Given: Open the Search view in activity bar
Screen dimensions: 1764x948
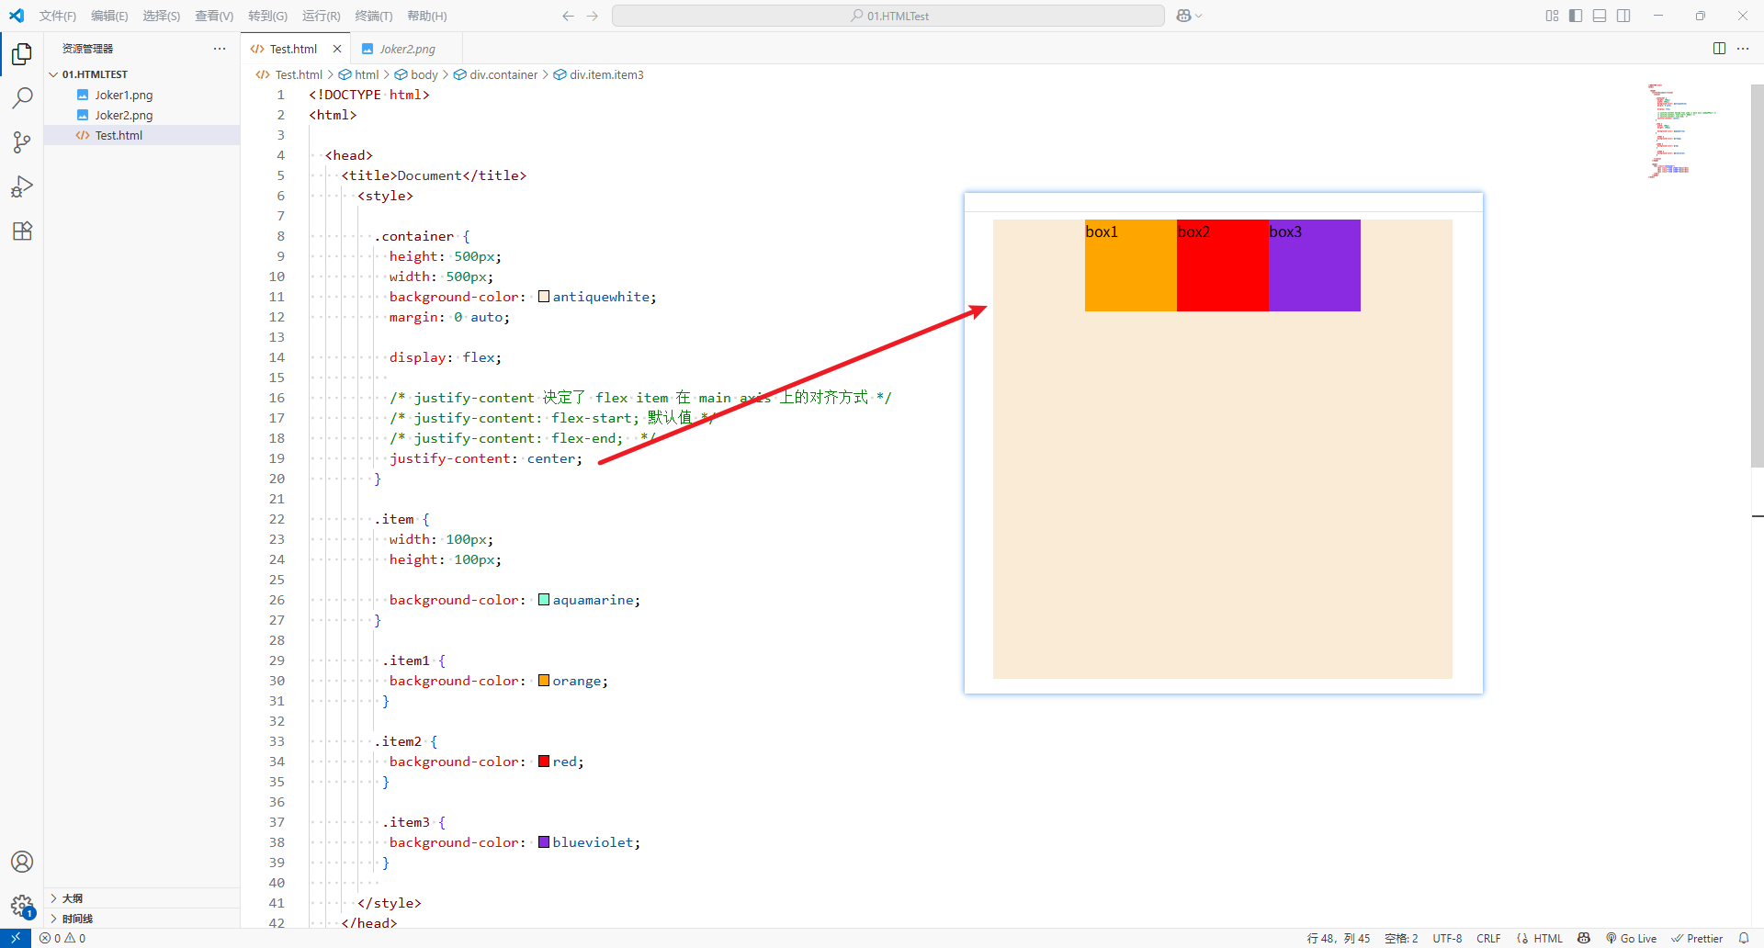Looking at the screenshot, I should tap(22, 97).
